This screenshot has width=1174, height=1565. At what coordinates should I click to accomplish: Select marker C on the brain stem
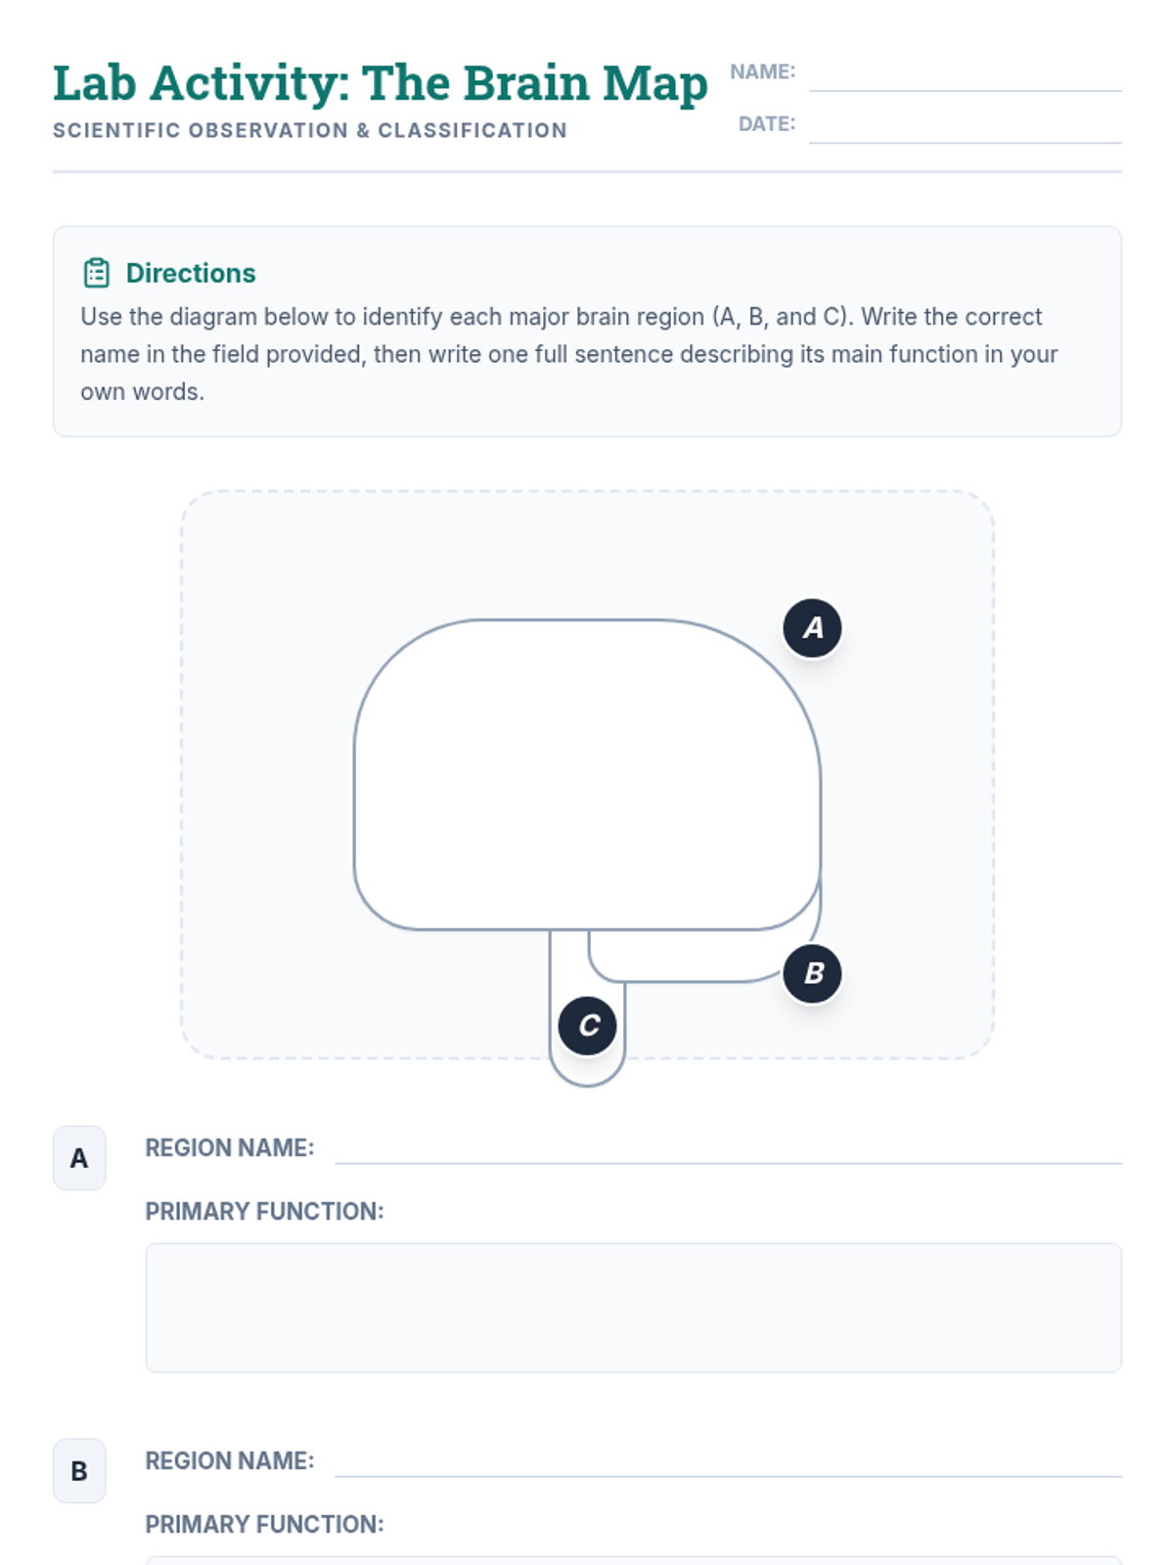pos(587,1025)
